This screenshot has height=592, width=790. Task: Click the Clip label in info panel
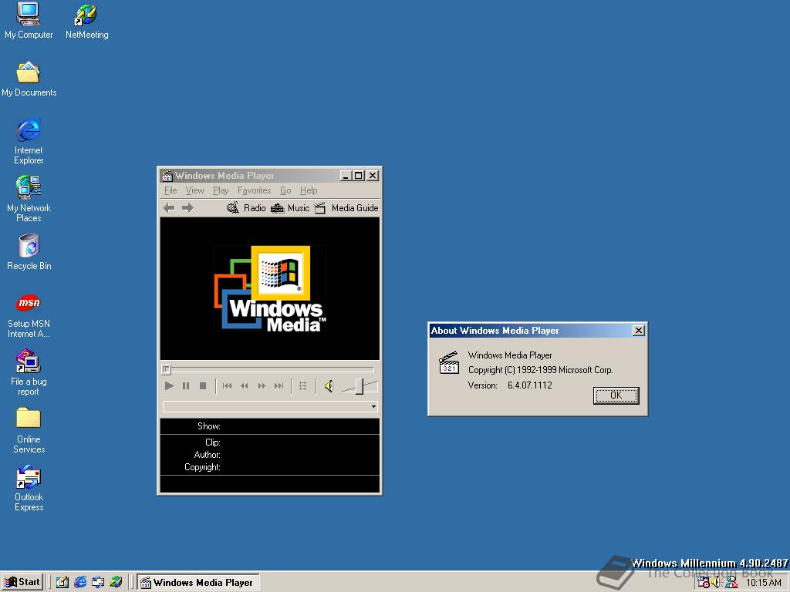[213, 442]
